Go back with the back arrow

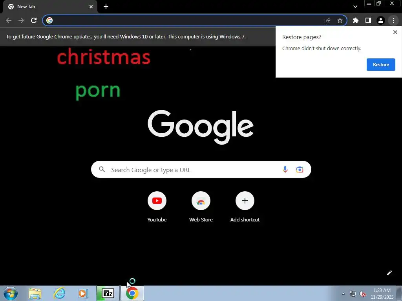pyautogui.click(x=9, y=20)
